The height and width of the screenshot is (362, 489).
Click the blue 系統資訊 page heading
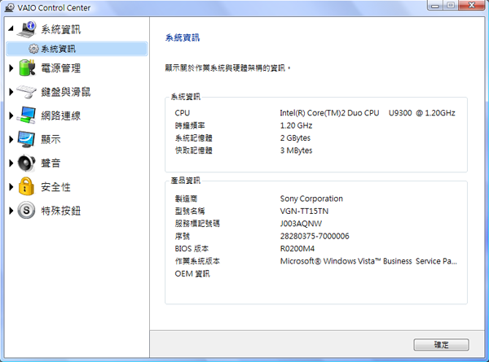coord(183,37)
